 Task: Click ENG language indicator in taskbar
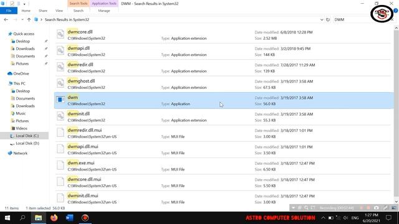355,218
